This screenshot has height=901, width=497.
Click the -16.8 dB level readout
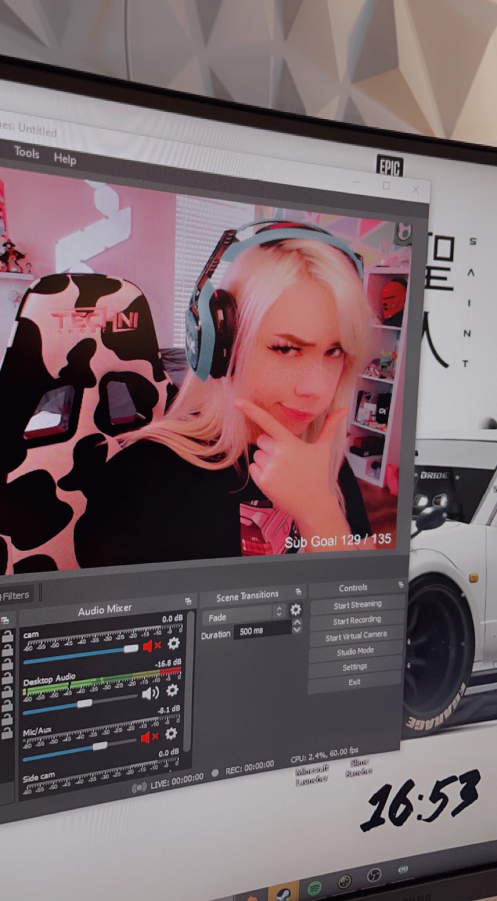pyautogui.click(x=168, y=663)
